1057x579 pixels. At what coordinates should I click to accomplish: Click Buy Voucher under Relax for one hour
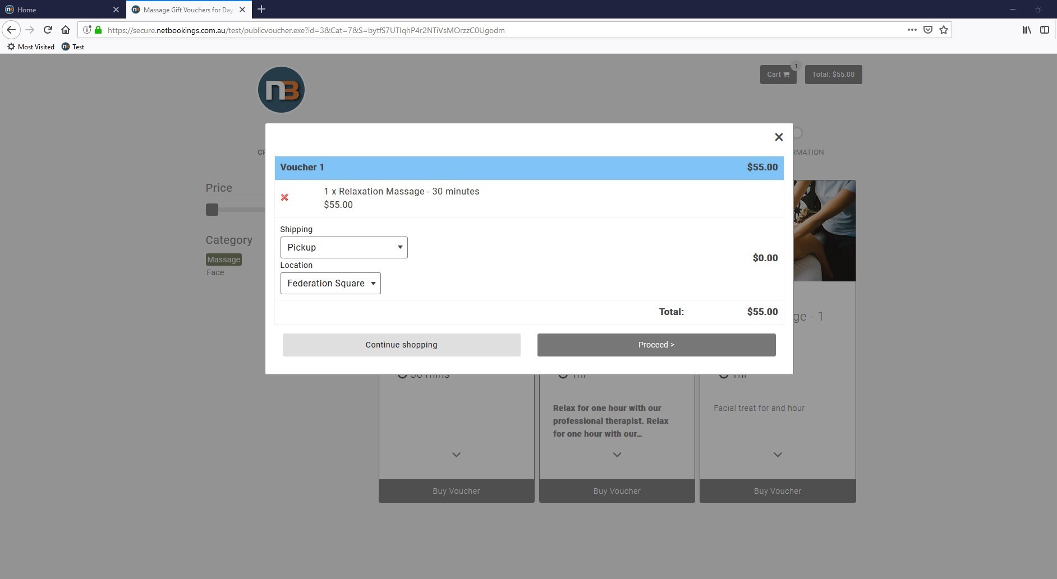tap(617, 491)
